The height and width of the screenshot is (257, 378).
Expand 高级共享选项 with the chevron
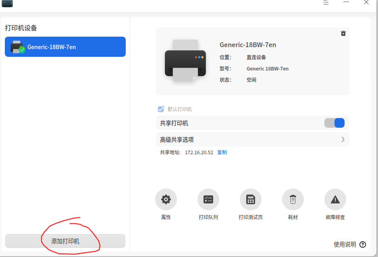(343, 139)
